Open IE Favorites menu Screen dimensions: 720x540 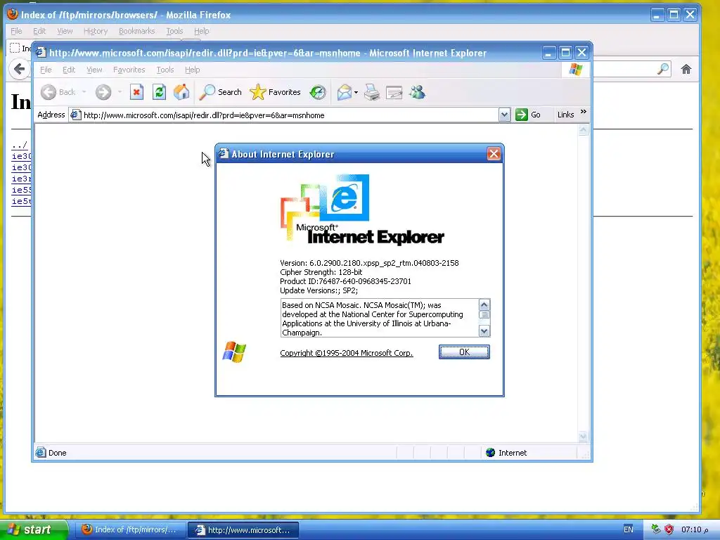click(x=129, y=70)
